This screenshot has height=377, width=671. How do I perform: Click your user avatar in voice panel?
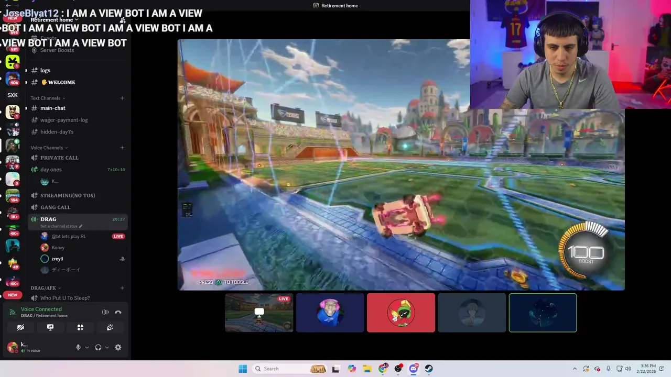coord(12,347)
